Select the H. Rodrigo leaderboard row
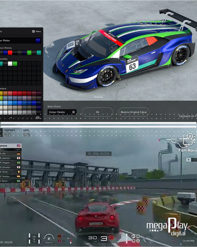 10,176
